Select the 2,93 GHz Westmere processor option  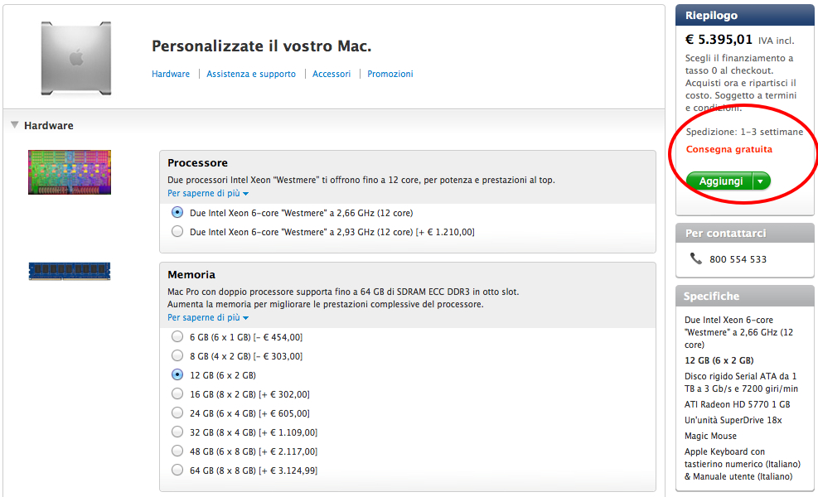[x=177, y=232]
